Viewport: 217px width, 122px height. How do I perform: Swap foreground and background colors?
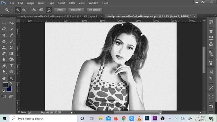coord(11,83)
